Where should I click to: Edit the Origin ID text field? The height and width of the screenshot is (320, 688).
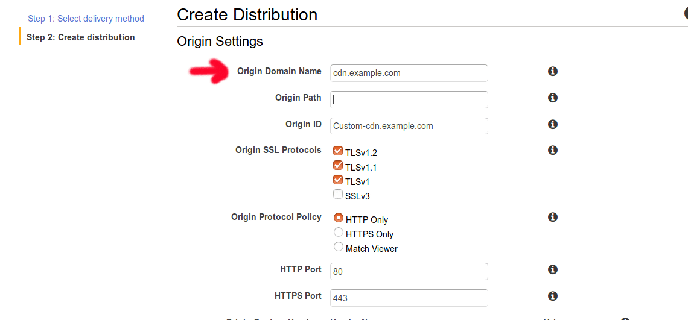click(409, 126)
